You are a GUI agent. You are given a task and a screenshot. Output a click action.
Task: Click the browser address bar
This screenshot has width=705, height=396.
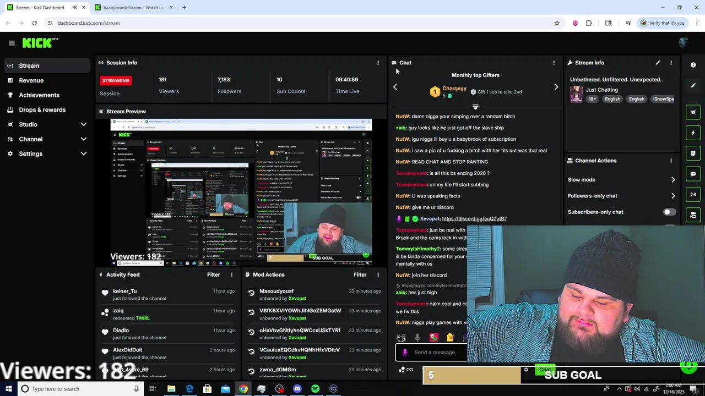[x=300, y=23]
